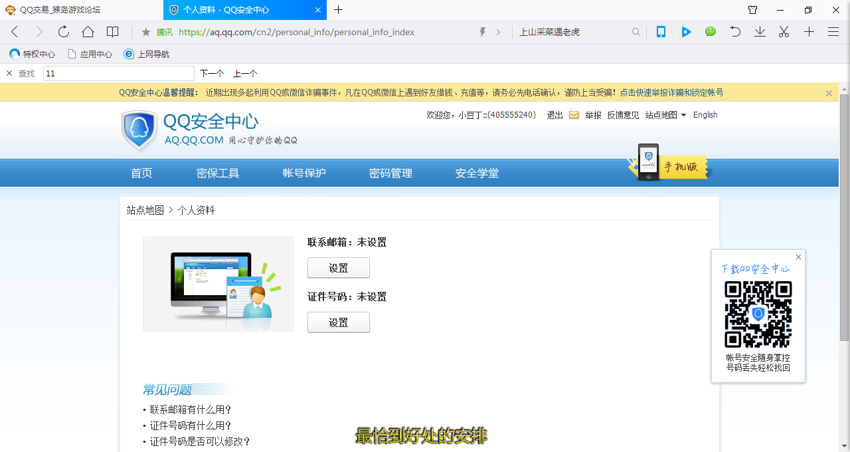Open the browser home page icon
The width and height of the screenshot is (850, 452).
[x=88, y=32]
